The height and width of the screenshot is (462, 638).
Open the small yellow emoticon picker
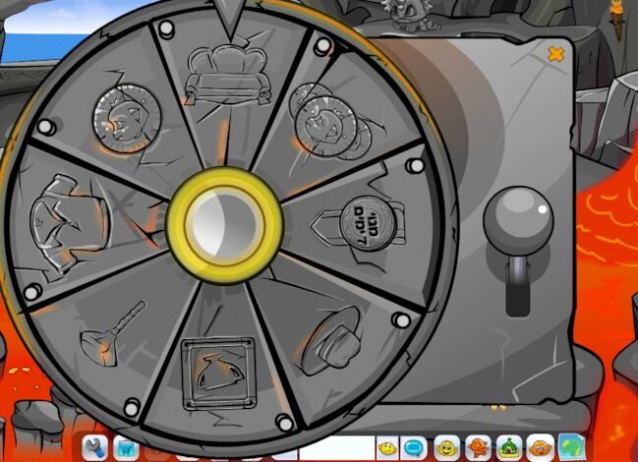[387, 448]
